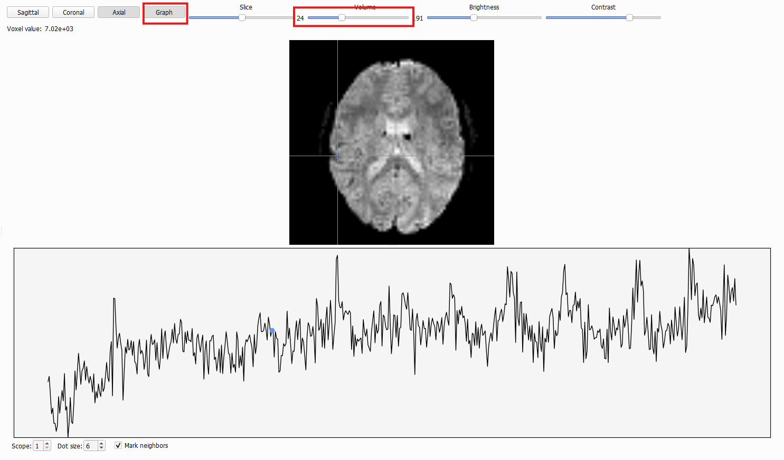Click into the Scope value field
The width and height of the screenshot is (784, 460).
point(38,446)
